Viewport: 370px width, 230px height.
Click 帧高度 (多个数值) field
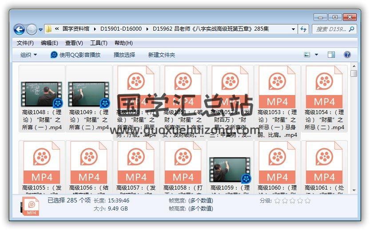[x=191, y=209]
